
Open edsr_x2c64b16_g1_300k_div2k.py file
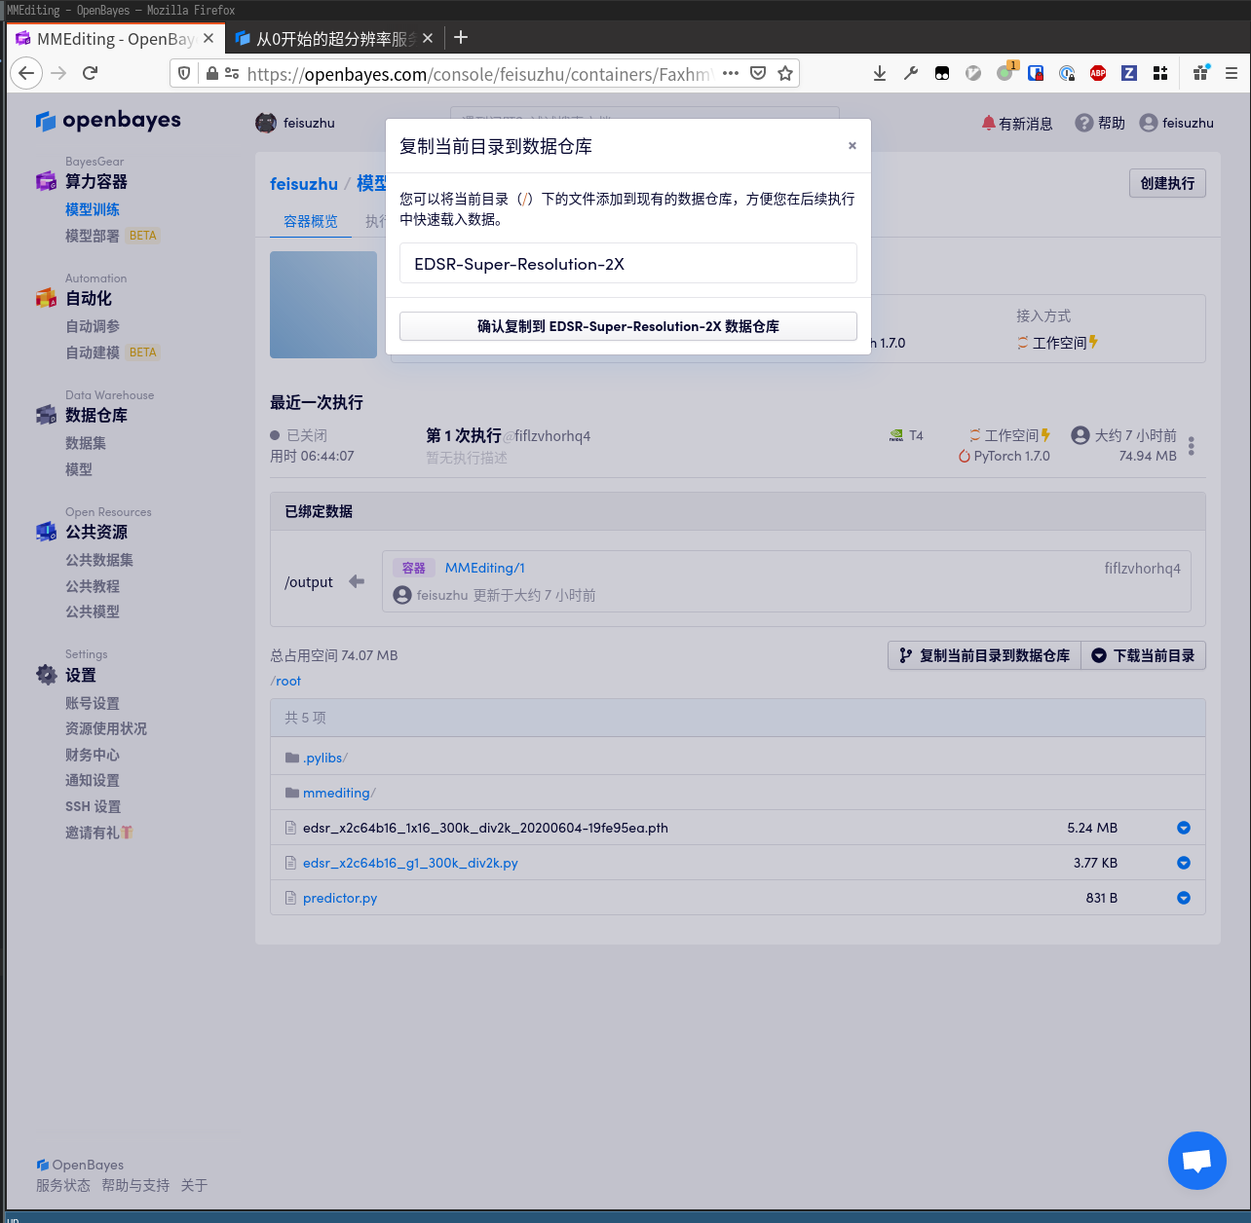click(410, 863)
